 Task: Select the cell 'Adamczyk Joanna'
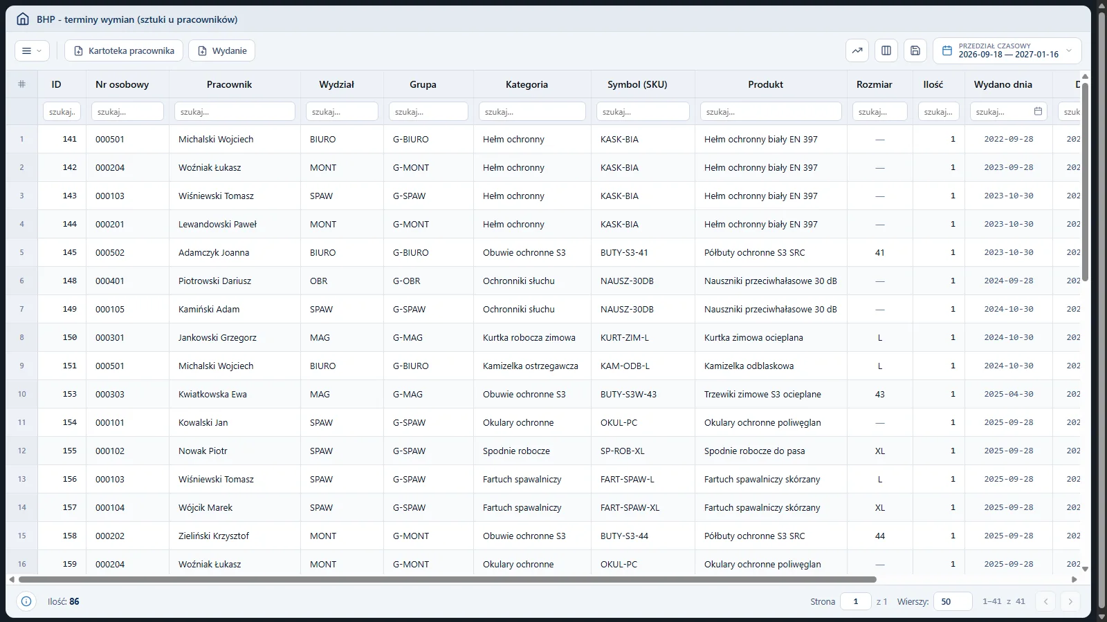point(235,252)
